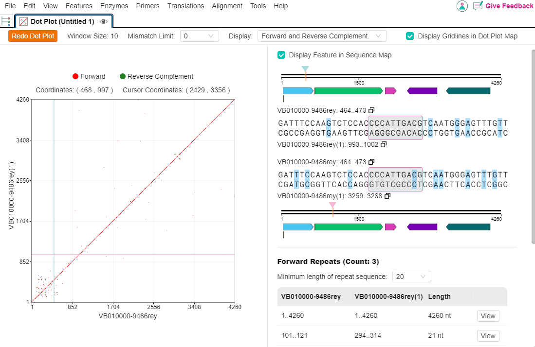Select magenta feature arrow in upper sequence map

390,91
